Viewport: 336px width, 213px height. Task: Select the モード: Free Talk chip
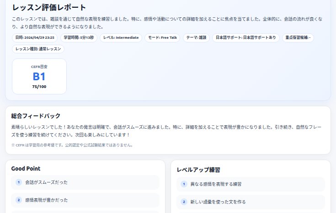pos(162,38)
